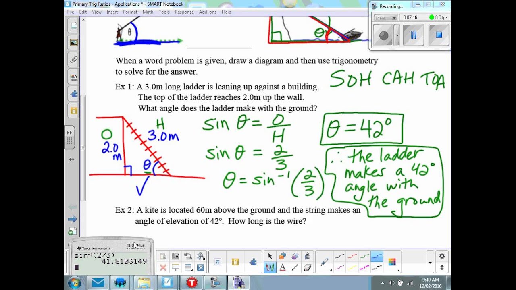Open the Page Sorter sidebar tab

tap(74, 26)
